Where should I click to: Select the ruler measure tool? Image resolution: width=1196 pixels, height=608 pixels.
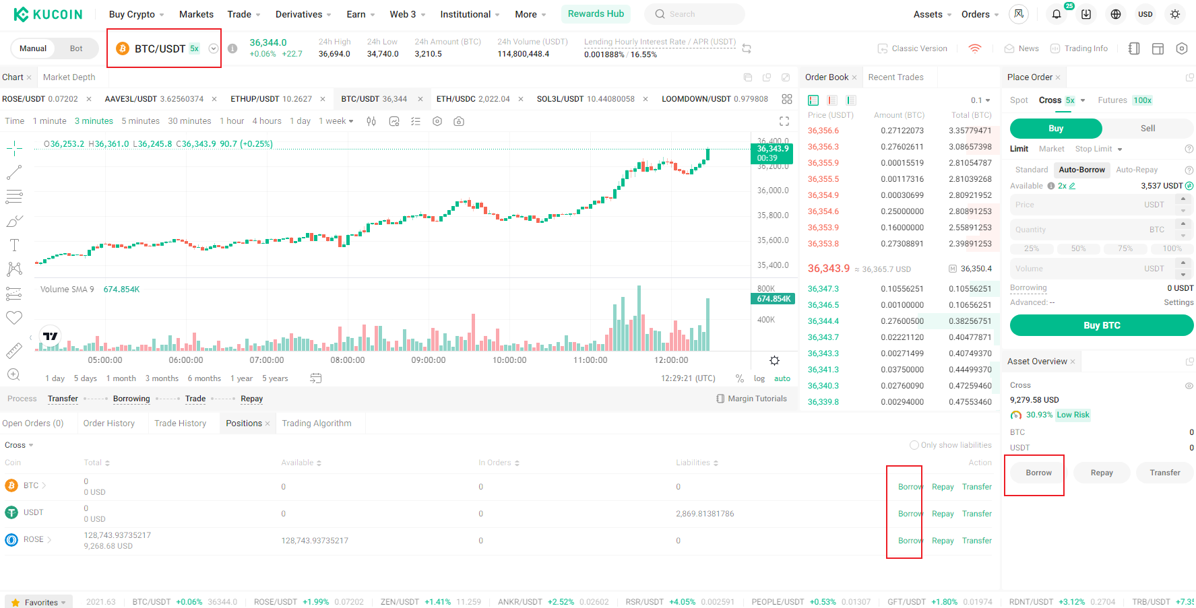pyautogui.click(x=14, y=350)
